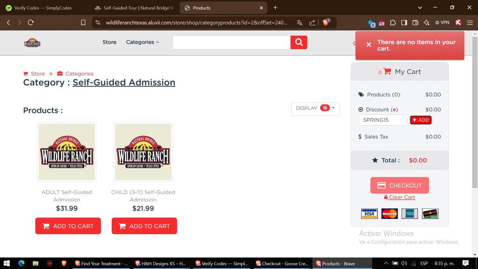
Task: Click the volume speaker tray icon
Action: click(x=404, y=263)
